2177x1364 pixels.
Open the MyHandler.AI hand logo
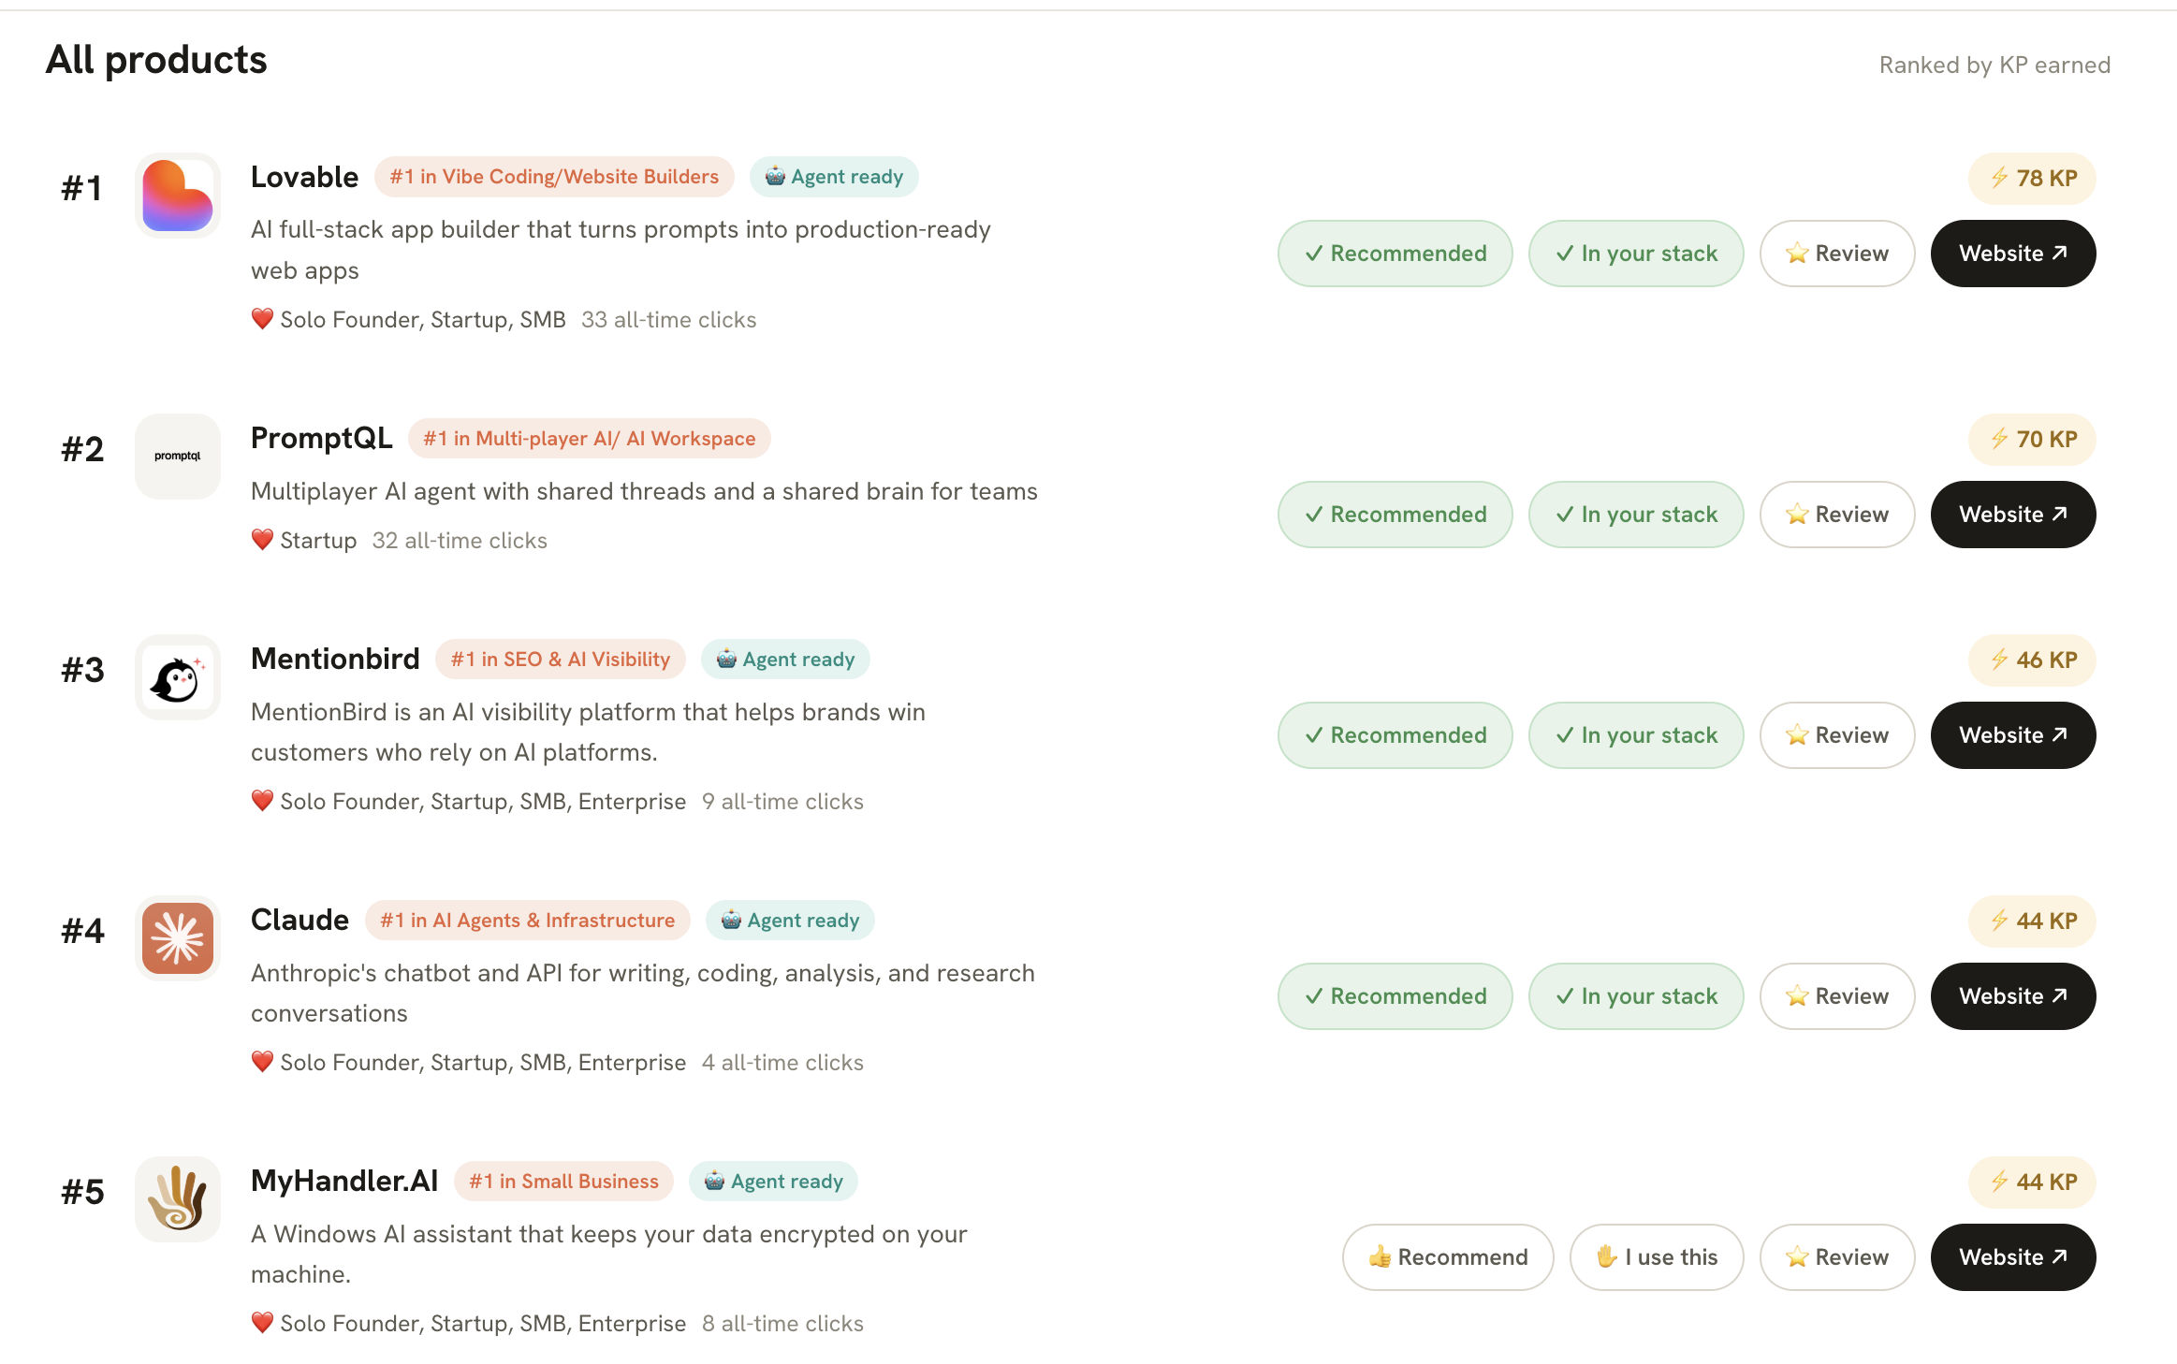coord(178,1199)
